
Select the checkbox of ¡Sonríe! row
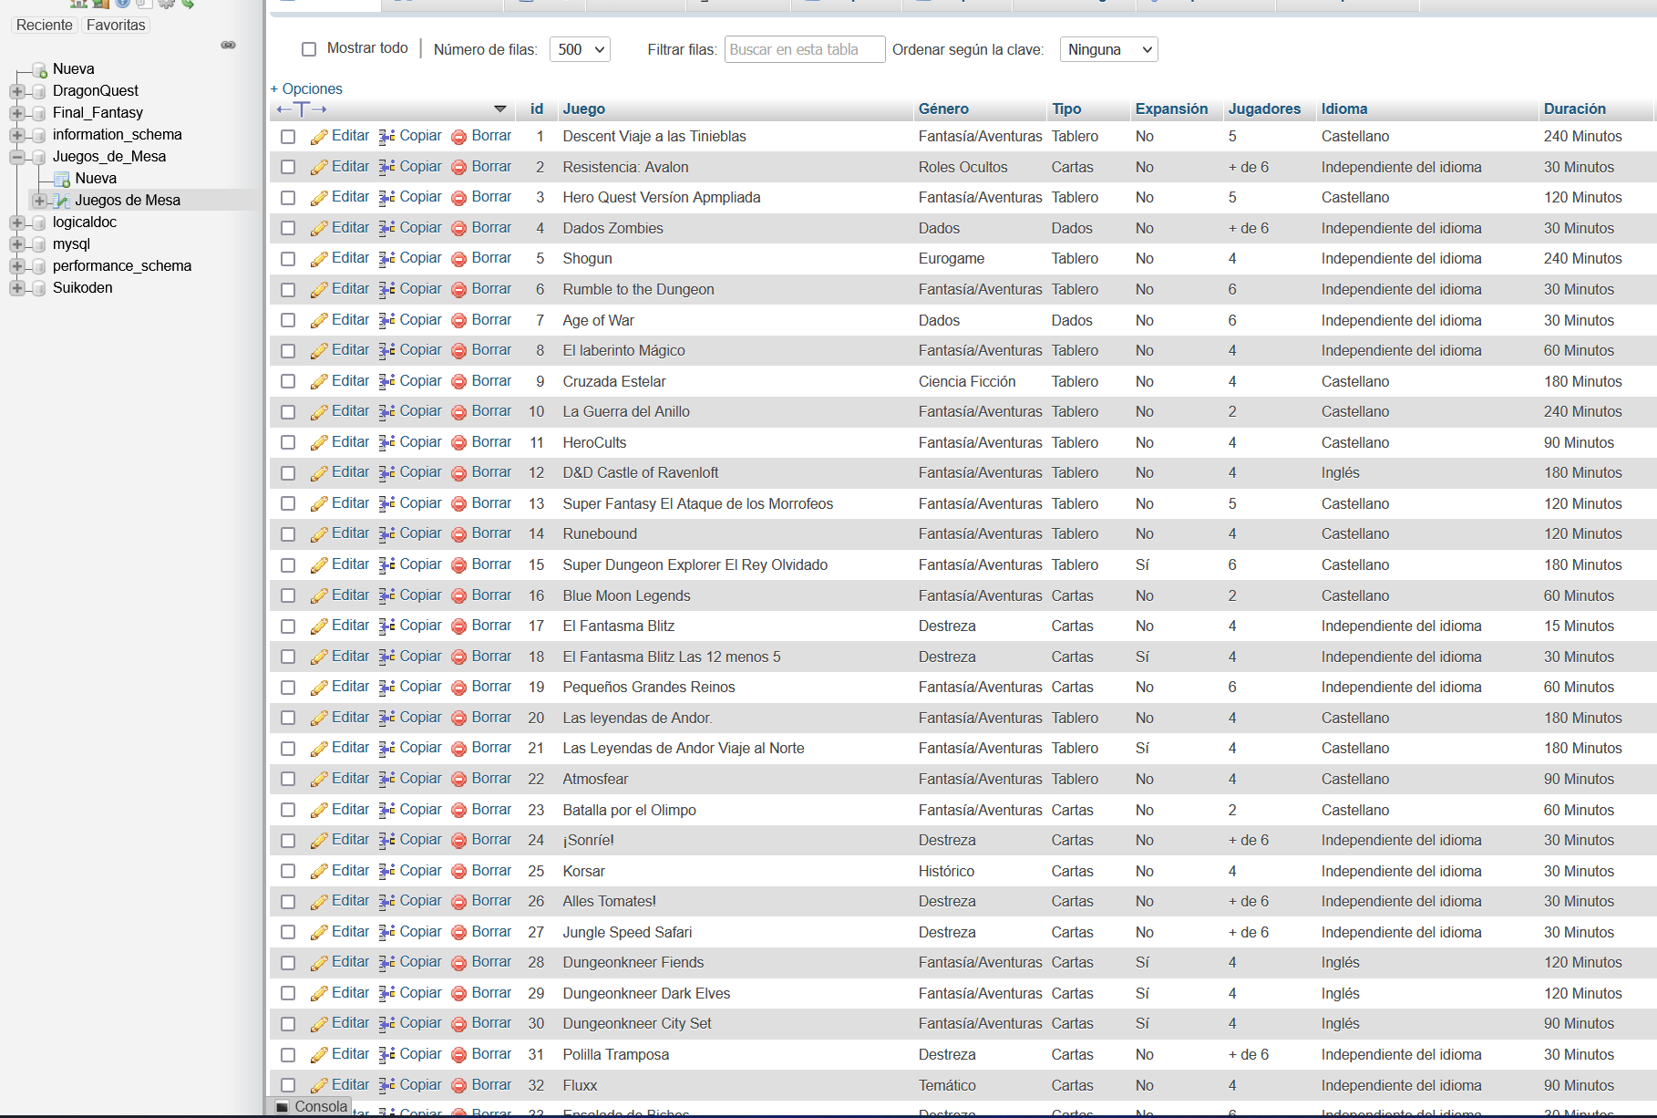click(x=288, y=841)
